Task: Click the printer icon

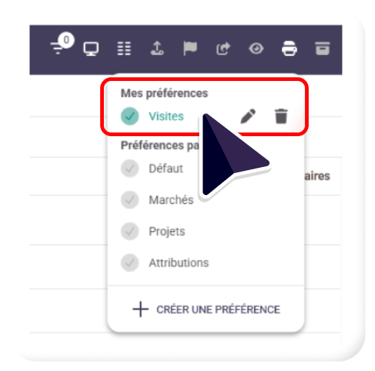Action: [290, 49]
